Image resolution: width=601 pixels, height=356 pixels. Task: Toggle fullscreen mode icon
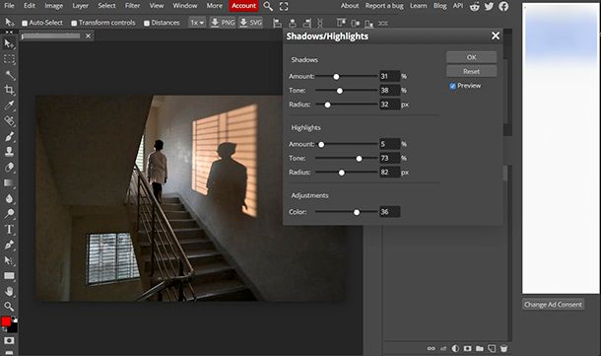(x=284, y=6)
